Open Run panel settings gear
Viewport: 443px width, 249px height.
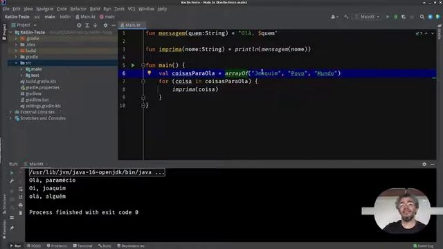[x=424, y=164]
